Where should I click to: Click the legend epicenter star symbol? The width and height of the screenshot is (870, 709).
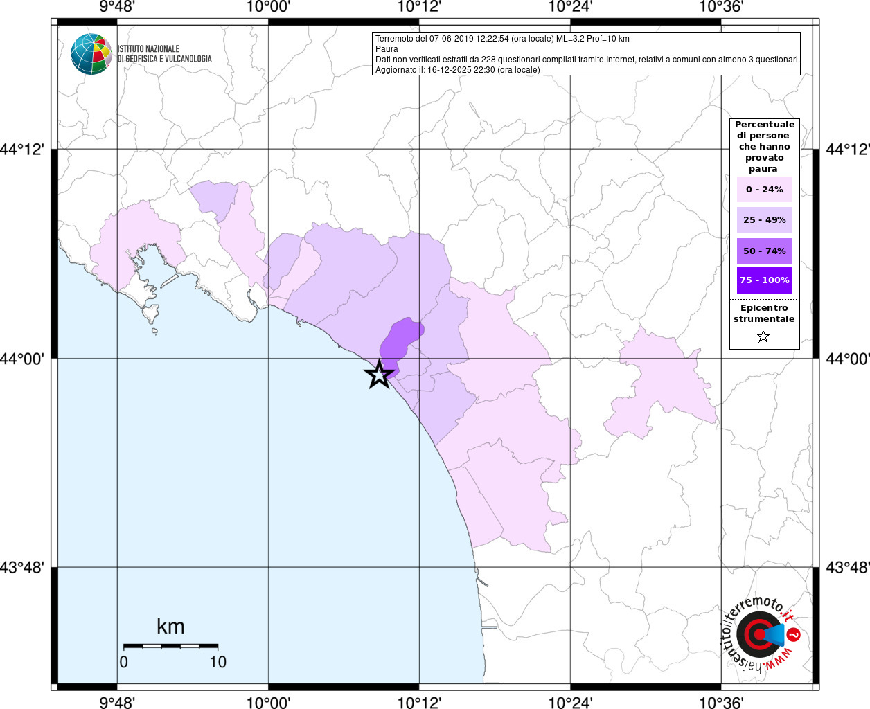point(763,336)
